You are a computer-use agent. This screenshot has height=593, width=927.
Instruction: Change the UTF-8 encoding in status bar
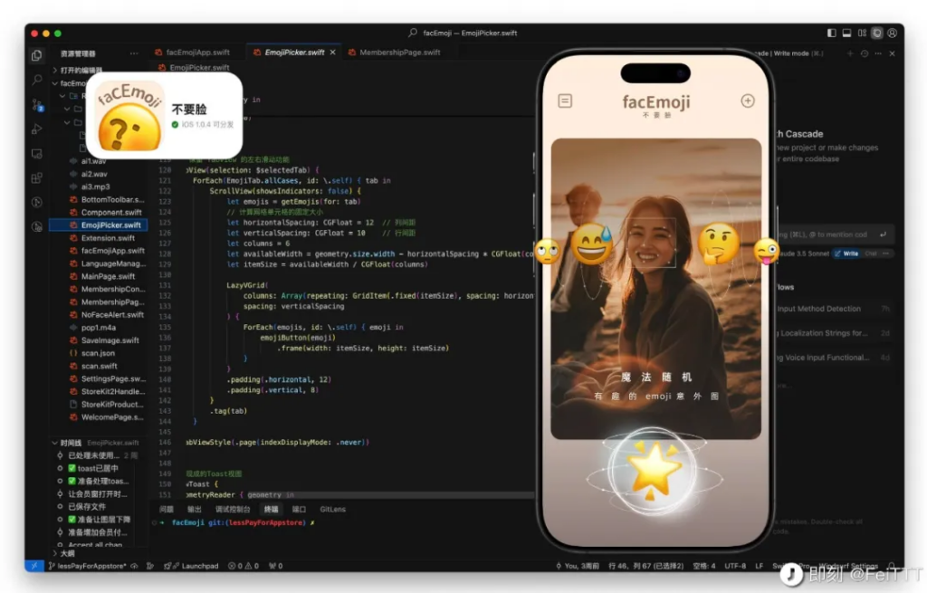tap(735, 566)
